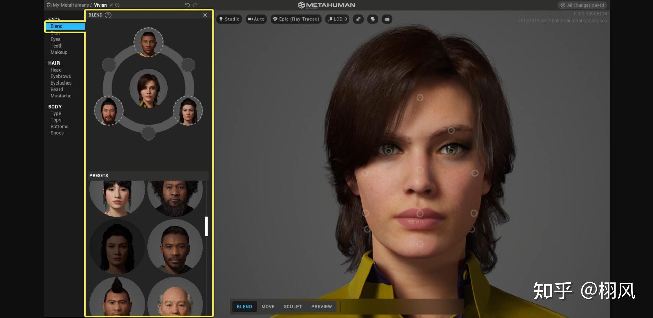Select the mouth control marker on the lips
Screen dimensions: 653x318
click(420, 213)
